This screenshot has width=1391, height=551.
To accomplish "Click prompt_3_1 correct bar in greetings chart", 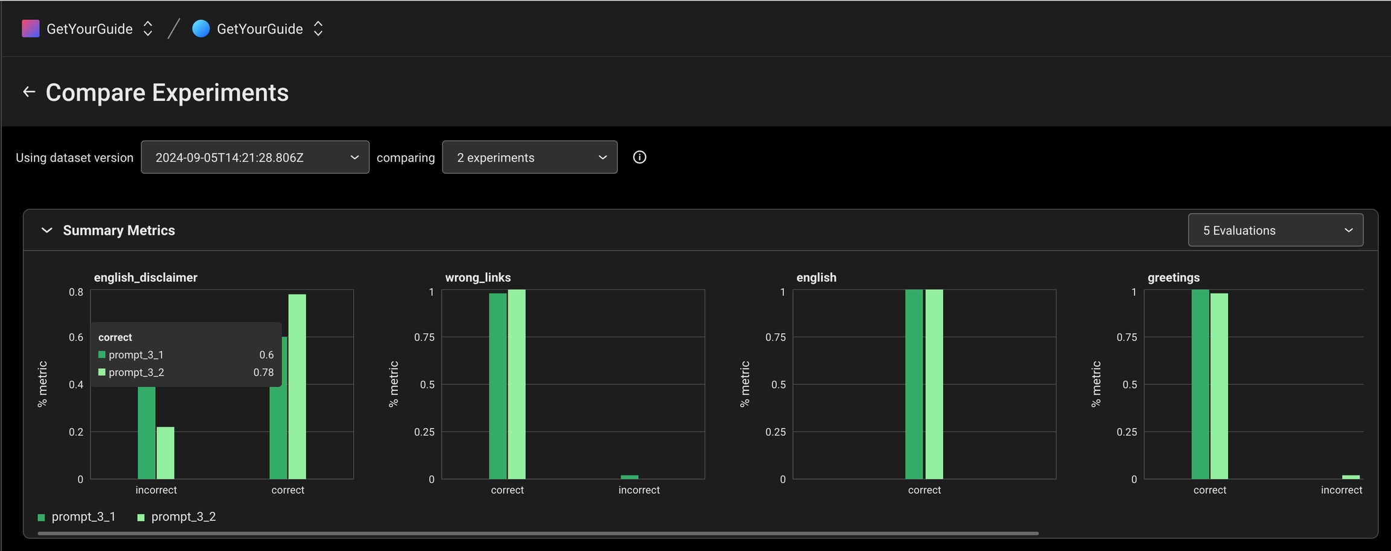I will [x=1200, y=384].
